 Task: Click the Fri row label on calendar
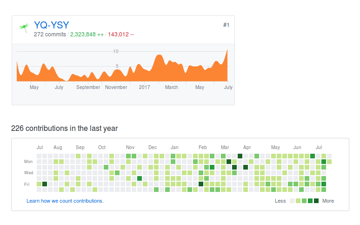point(27,184)
